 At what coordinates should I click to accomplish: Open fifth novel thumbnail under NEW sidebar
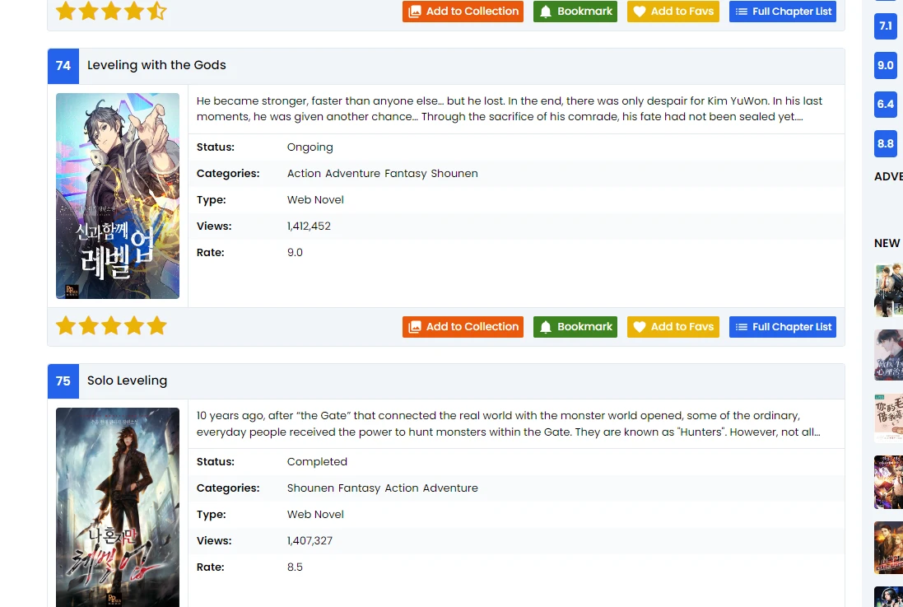pyautogui.click(x=889, y=548)
